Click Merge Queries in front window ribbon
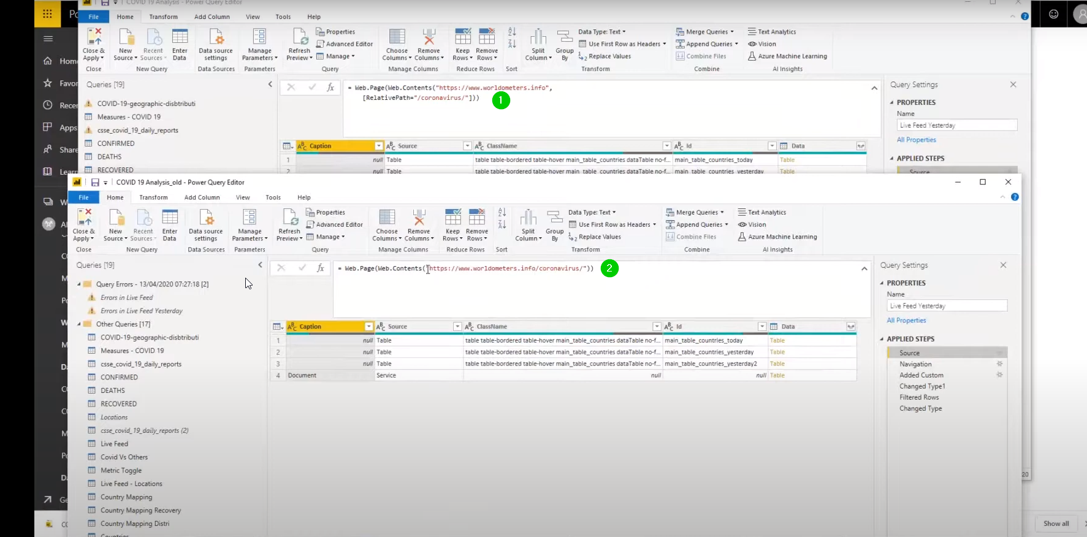This screenshot has height=537, width=1087. (x=695, y=212)
